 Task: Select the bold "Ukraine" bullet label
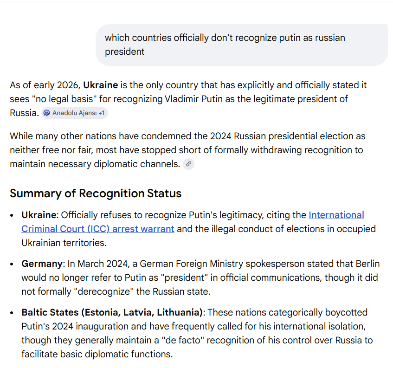[x=39, y=215]
